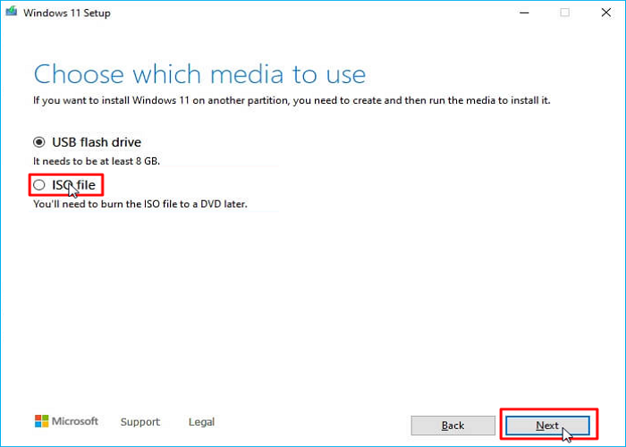Click the 'You'll need to burn the ISO file' text
The width and height of the screenshot is (626, 447).
(140, 204)
